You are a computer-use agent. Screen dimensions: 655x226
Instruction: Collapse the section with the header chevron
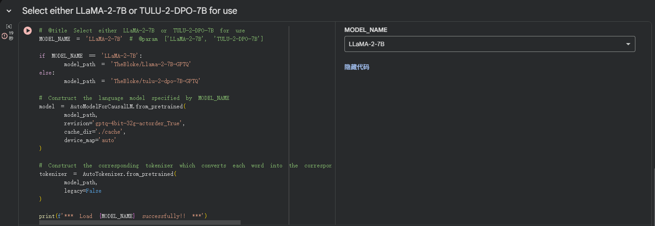pyautogui.click(x=9, y=11)
